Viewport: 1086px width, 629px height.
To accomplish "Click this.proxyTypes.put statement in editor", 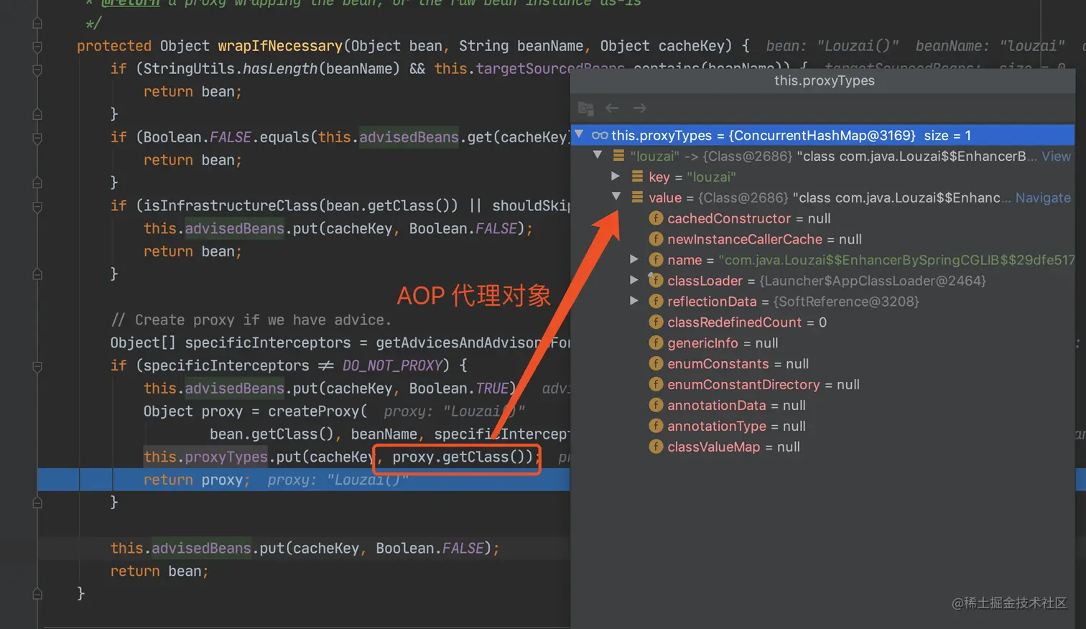I will pyautogui.click(x=342, y=457).
